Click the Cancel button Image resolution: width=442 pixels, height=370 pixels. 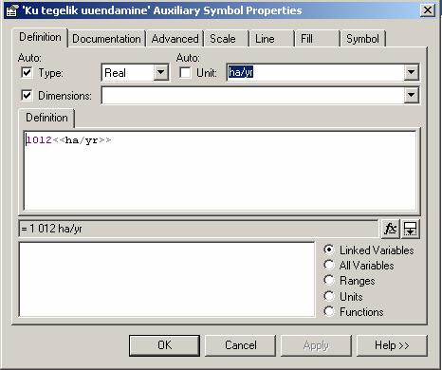click(x=241, y=345)
